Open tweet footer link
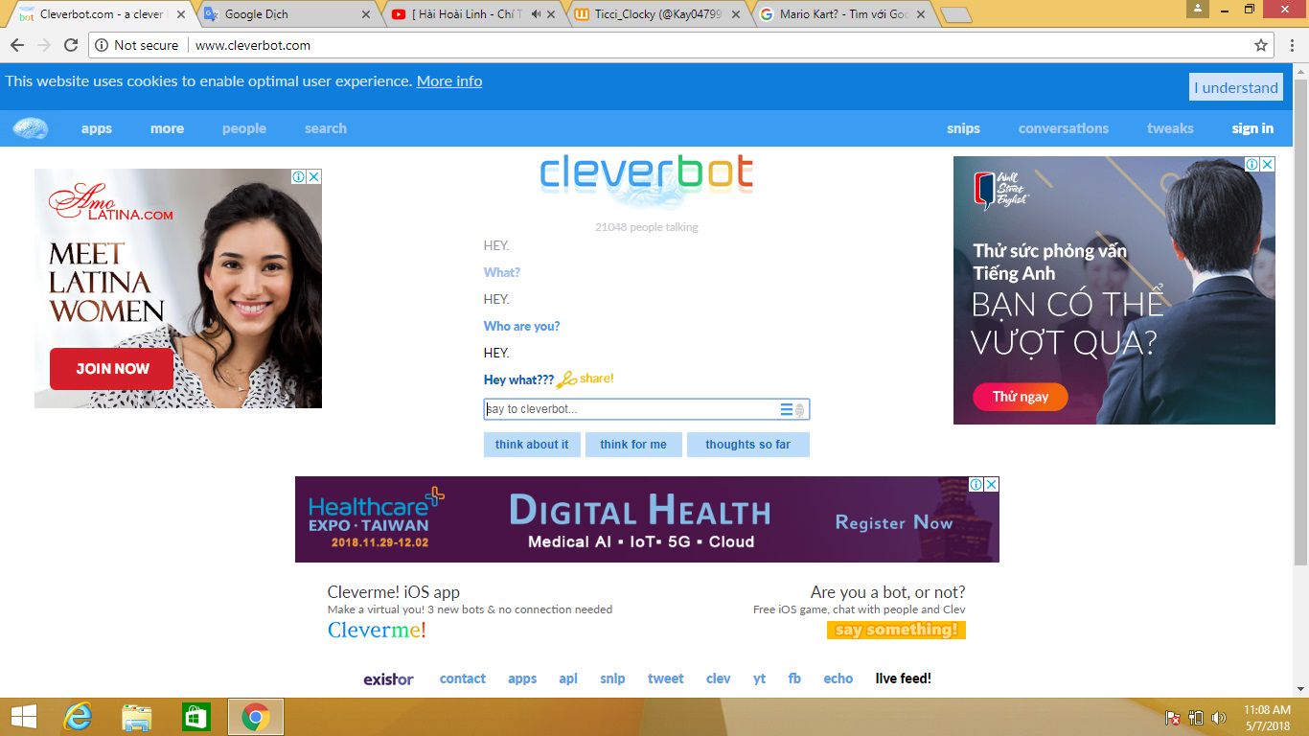Screen dimensions: 1309x736 (x=666, y=678)
